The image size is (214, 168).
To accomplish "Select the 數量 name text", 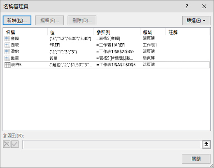I will pos(15,58).
